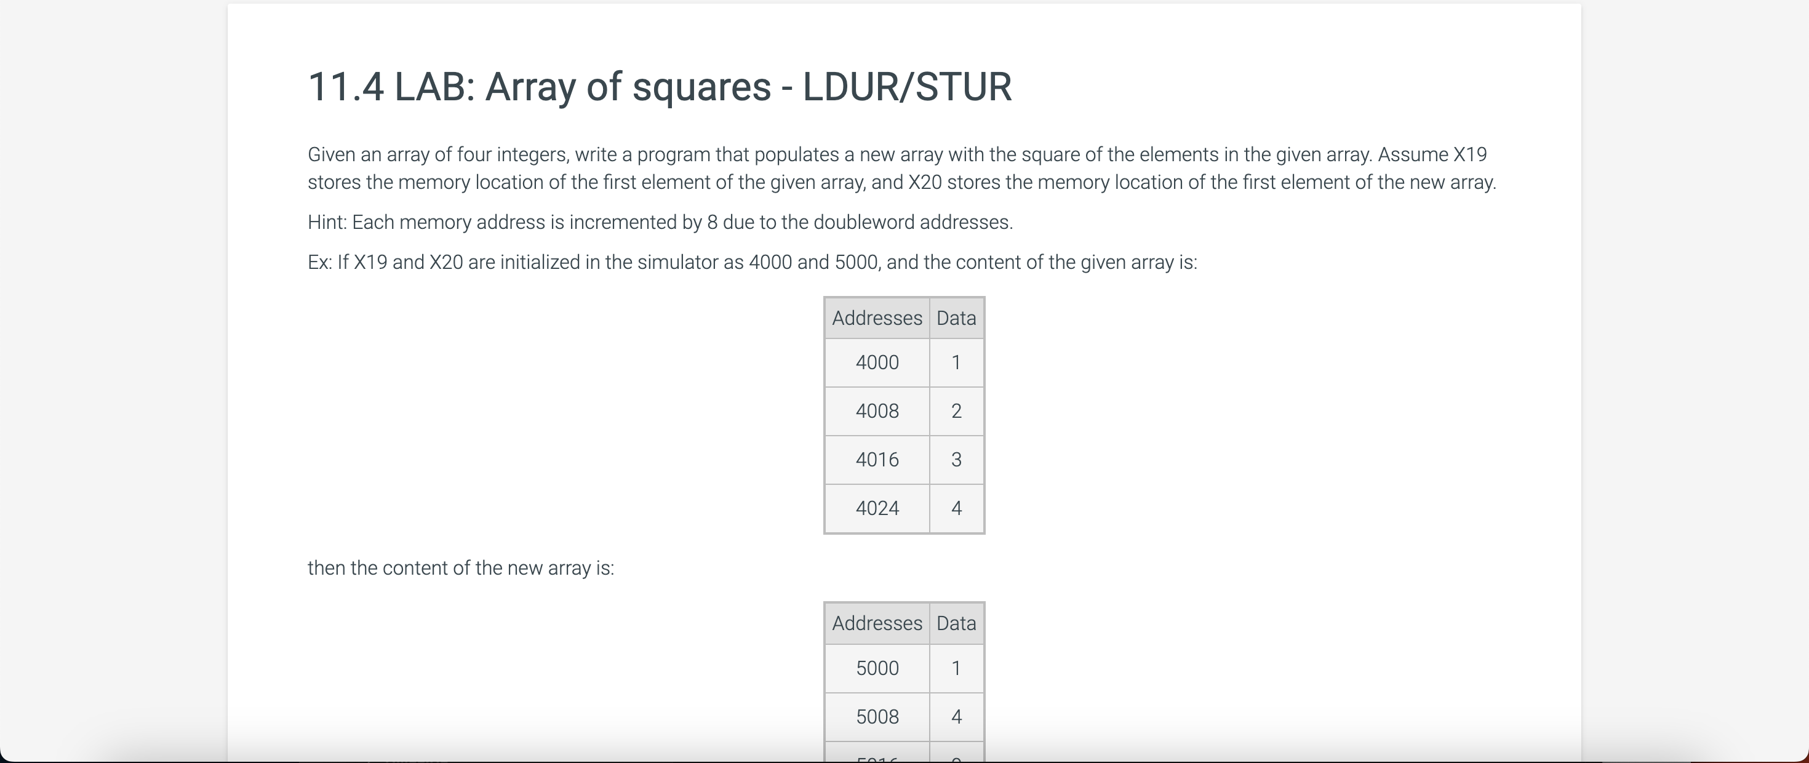
Task: Click the Ex line about simulator initialization
Action: tap(753, 262)
